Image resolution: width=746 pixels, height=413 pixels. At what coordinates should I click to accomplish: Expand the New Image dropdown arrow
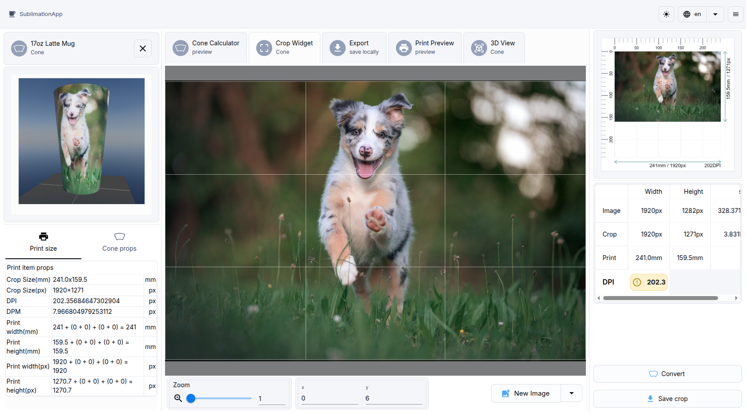[x=572, y=393]
